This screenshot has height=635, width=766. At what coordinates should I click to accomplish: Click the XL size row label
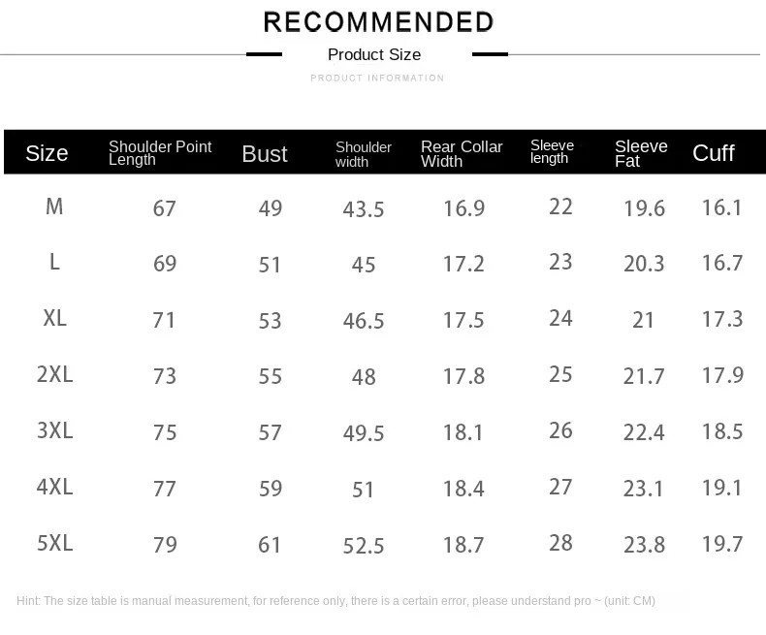[x=55, y=318]
